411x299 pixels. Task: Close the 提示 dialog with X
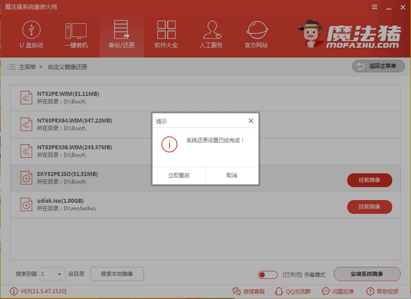pos(251,120)
